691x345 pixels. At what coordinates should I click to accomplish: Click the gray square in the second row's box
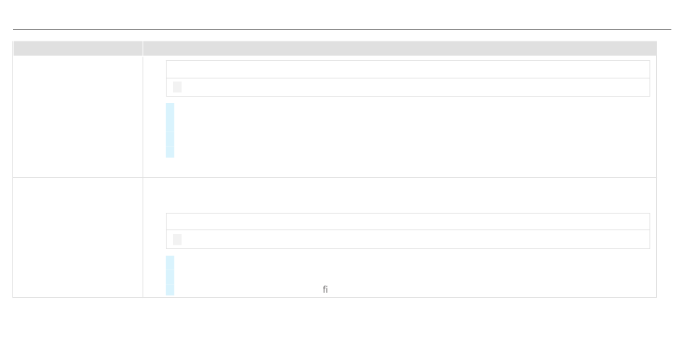tap(177, 240)
